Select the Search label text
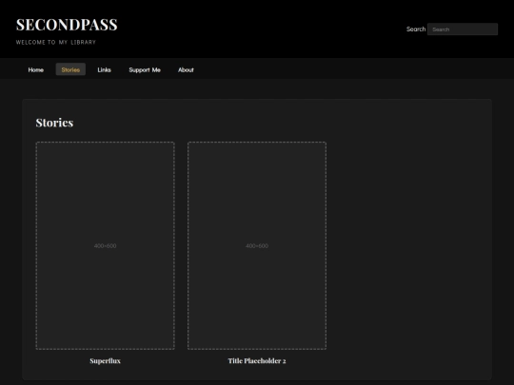 416,29
